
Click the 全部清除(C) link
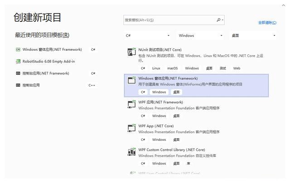267,23
